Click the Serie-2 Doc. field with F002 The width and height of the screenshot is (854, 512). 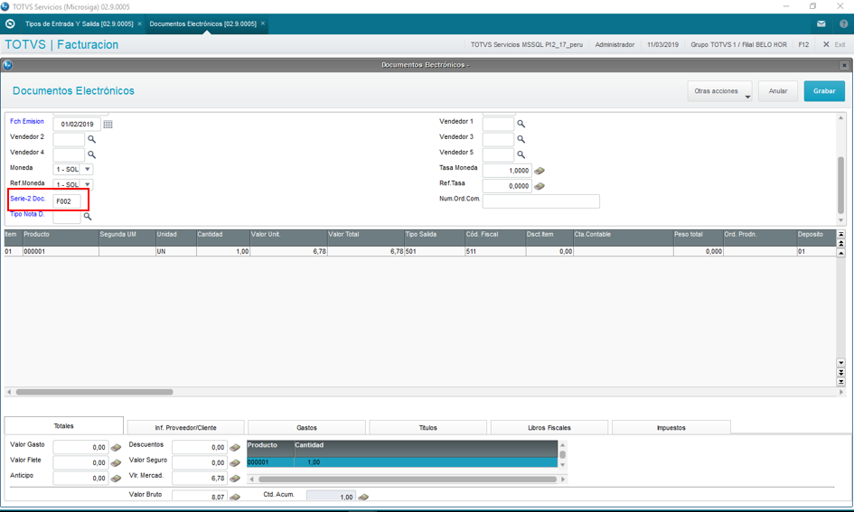(67, 201)
